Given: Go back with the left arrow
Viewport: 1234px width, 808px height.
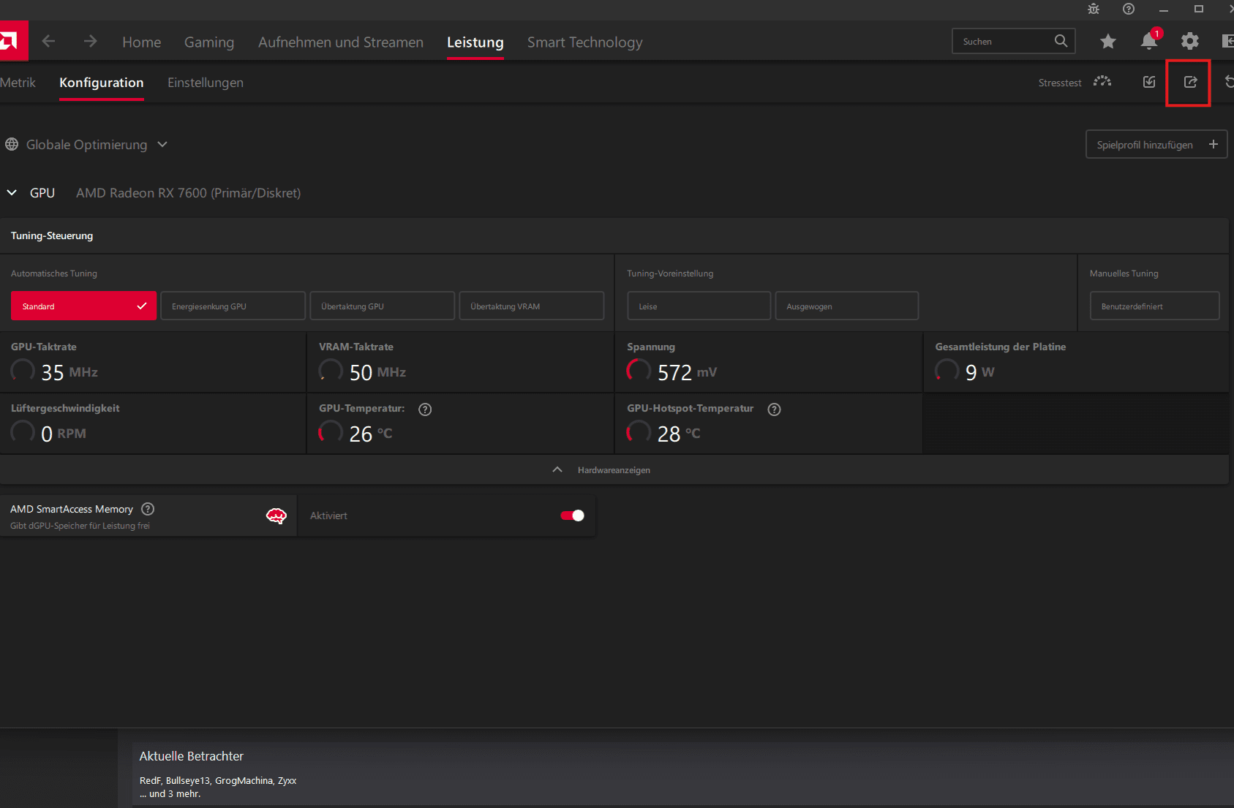Looking at the screenshot, I should click(48, 42).
